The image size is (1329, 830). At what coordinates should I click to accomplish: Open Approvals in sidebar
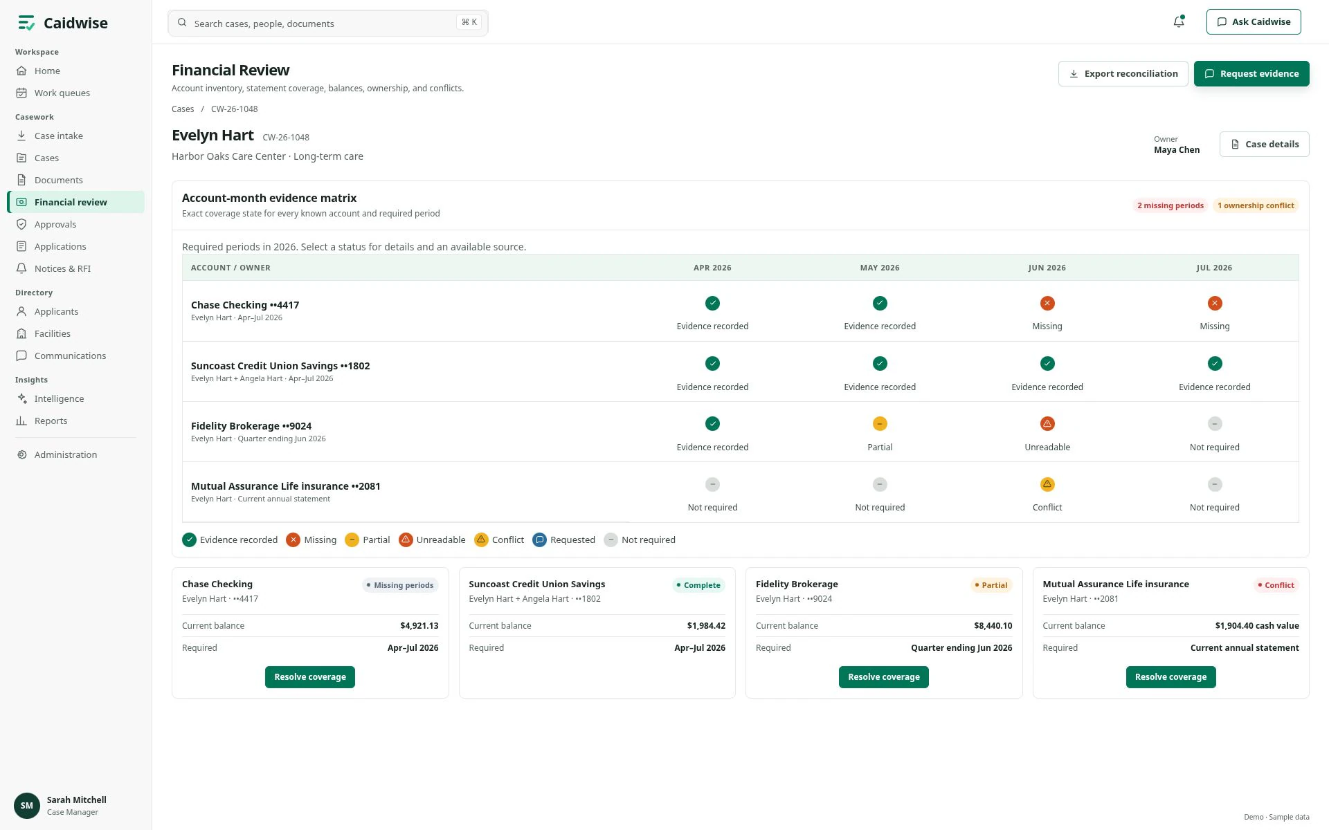tap(76, 224)
